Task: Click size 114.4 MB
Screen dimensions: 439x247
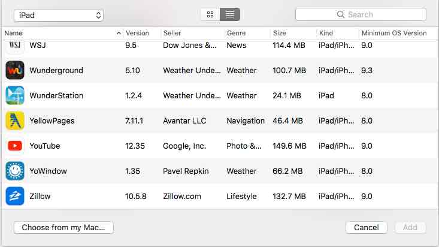Action: (x=289, y=45)
